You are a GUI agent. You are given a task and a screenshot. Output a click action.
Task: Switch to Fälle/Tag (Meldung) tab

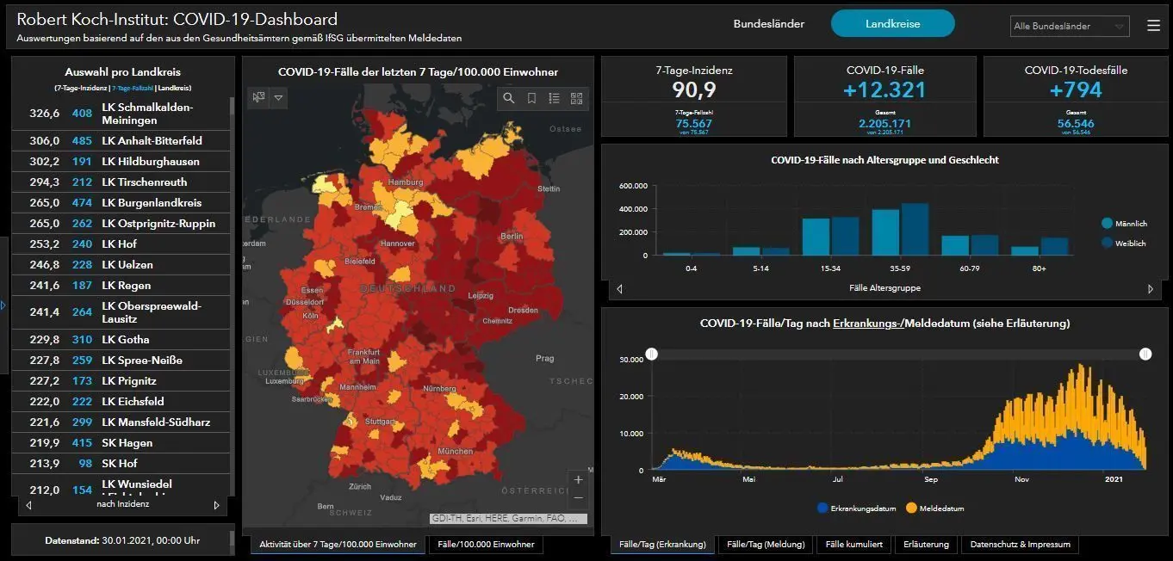pyautogui.click(x=766, y=544)
